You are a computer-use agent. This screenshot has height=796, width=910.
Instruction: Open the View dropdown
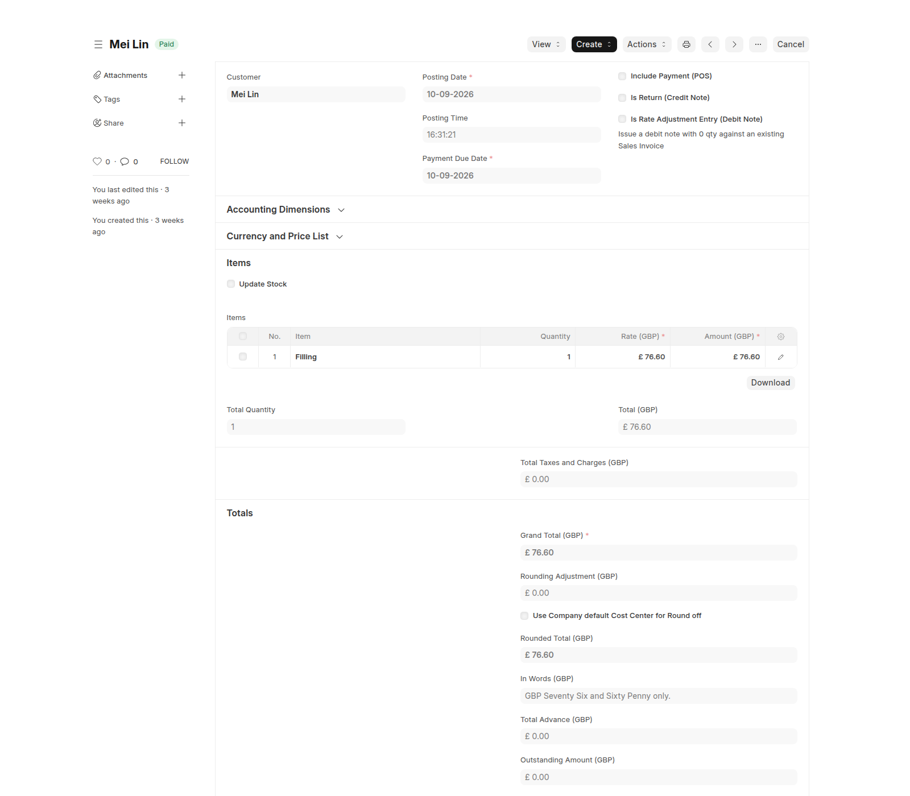[546, 44]
